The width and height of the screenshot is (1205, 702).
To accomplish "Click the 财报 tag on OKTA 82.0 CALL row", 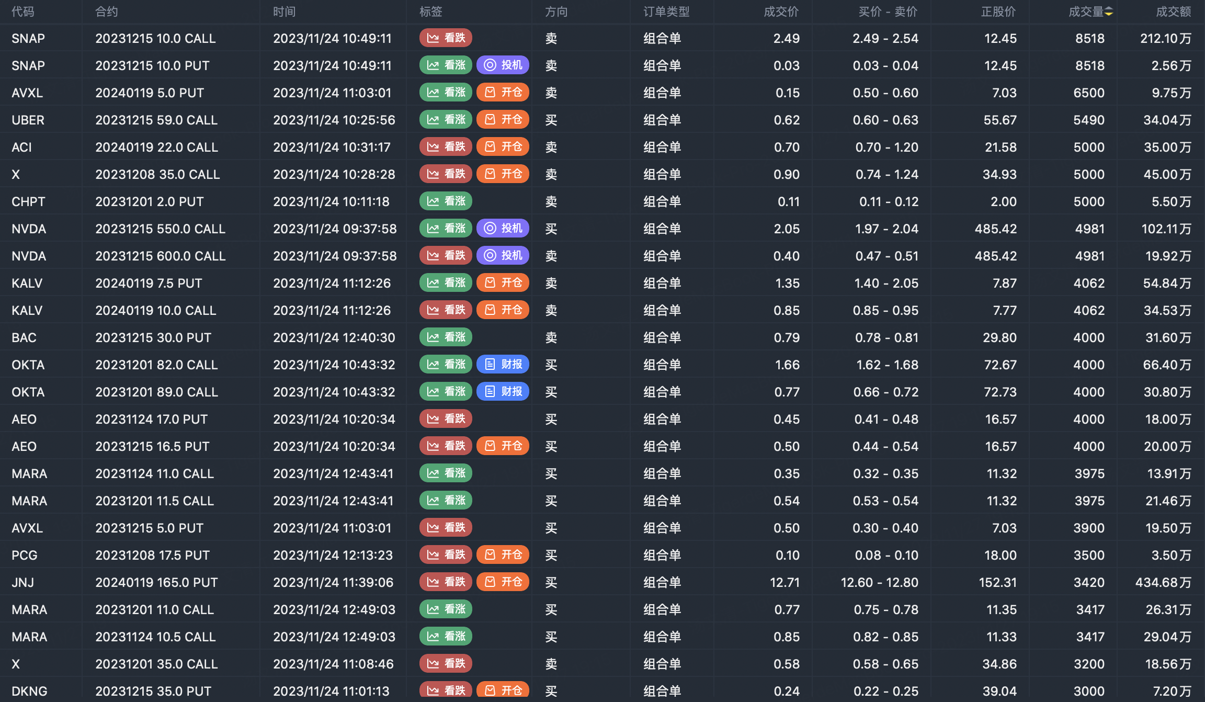I will click(503, 365).
